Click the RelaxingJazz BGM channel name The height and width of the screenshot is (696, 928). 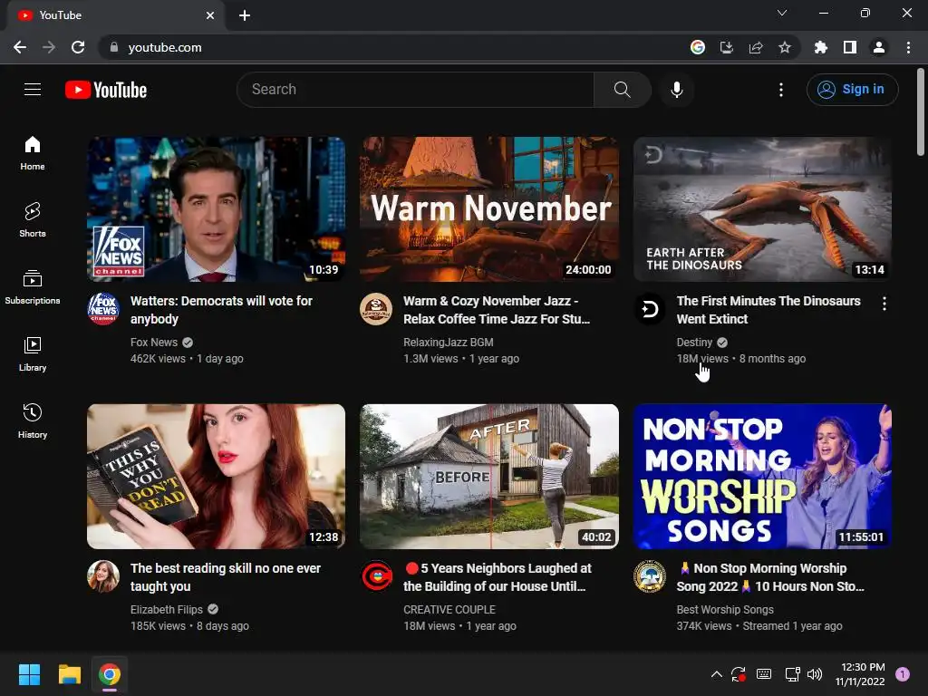pyautogui.click(x=448, y=342)
